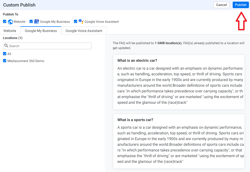Click the "Locations (1)" label
Image resolution: width=250 pixels, height=172 pixels.
click(13, 38)
